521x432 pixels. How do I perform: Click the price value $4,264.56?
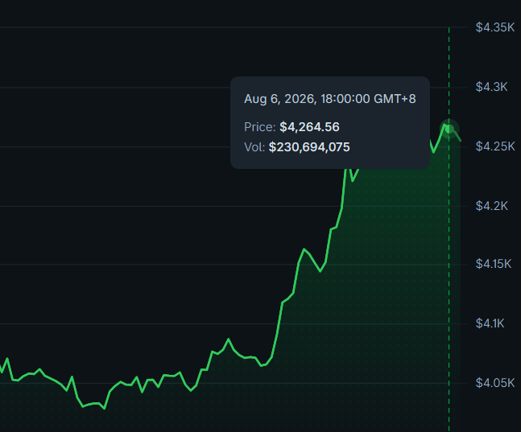309,127
